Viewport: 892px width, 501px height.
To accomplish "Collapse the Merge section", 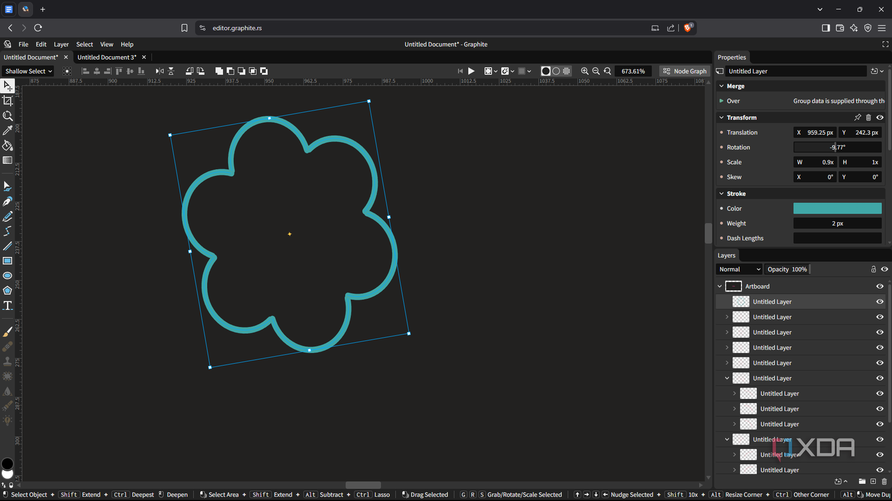I will coord(721,86).
